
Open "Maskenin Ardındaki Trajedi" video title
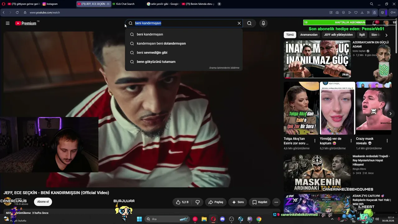[371, 160]
